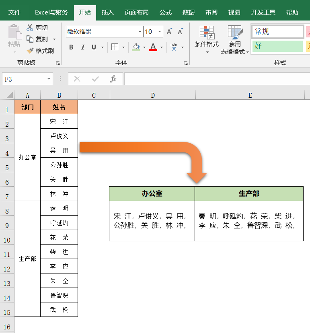Screen dimensions: 310x333
Task: Switch to the 插入 (Insert) tab
Action: click(x=108, y=12)
